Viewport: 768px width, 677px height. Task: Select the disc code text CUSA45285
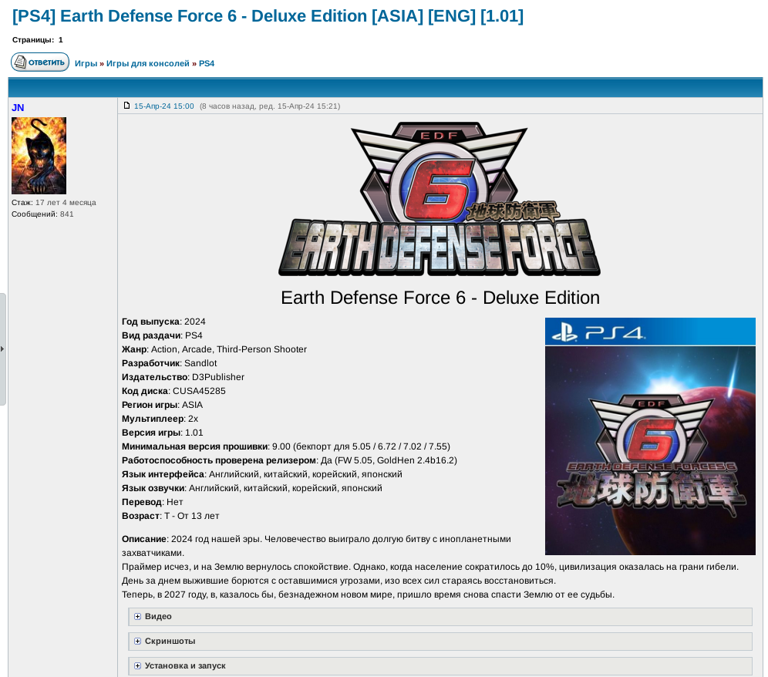199,392
